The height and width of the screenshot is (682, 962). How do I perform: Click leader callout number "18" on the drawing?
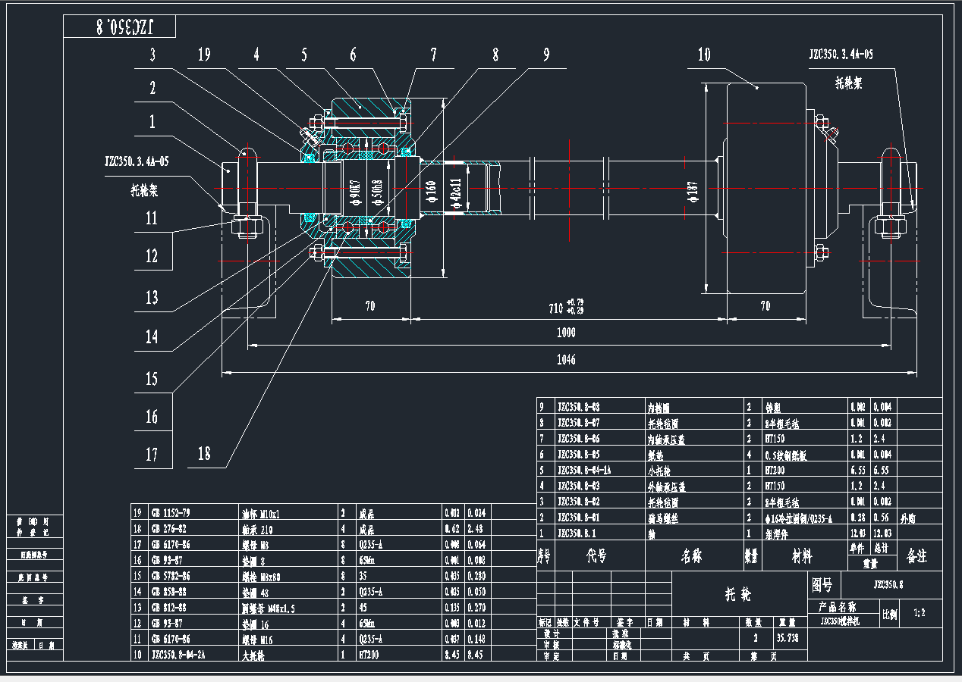tap(203, 454)
